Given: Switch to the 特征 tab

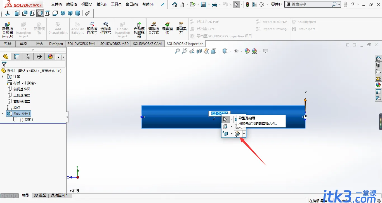Looking at the screenshot, I should 8,43.
